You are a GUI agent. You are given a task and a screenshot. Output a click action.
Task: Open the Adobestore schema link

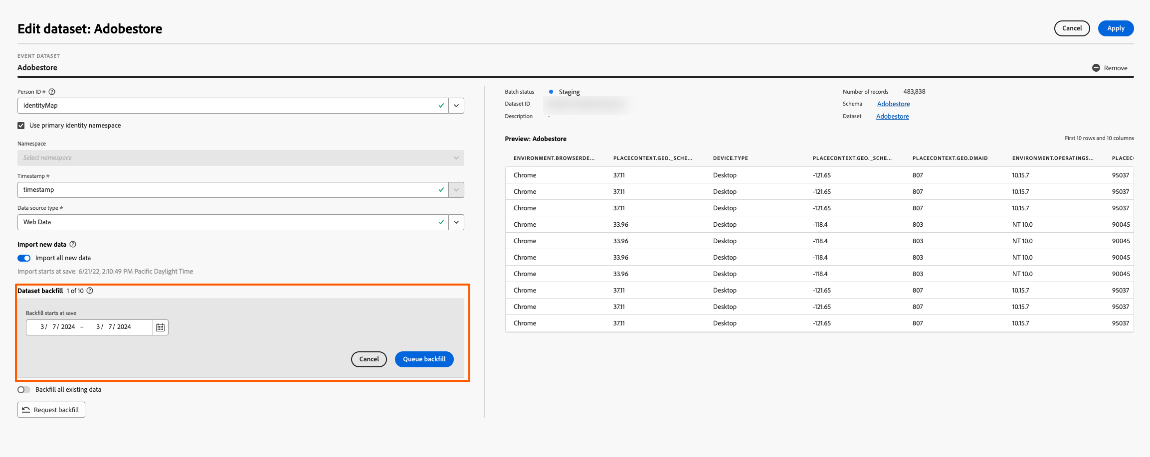(x=893, y=104)
